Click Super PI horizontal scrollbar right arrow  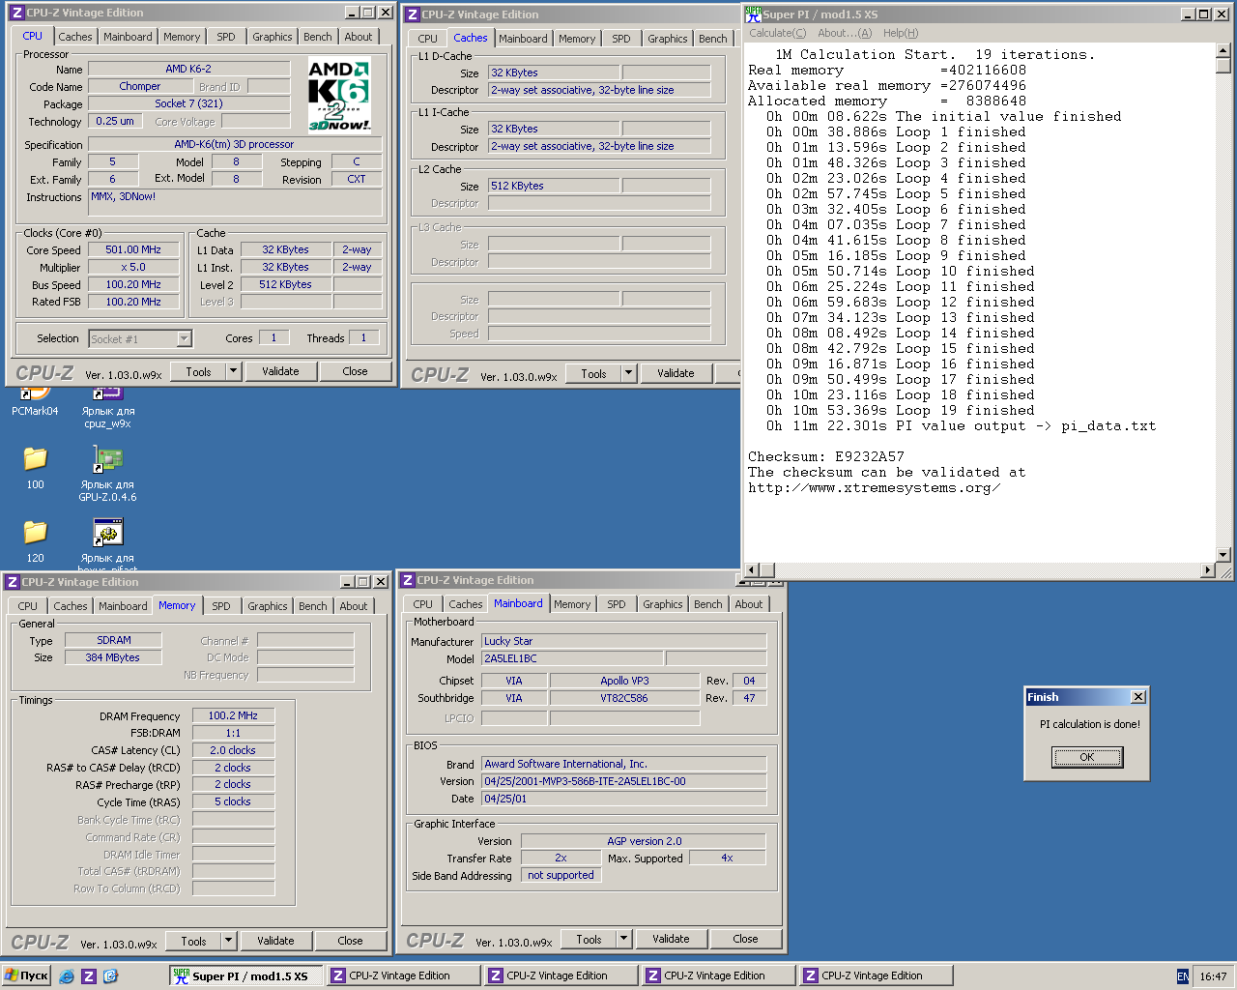point(1206,570)
